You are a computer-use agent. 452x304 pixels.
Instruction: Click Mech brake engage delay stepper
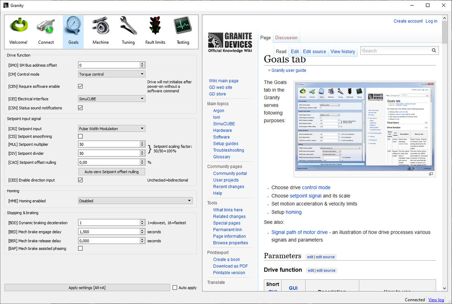point(142,232)
